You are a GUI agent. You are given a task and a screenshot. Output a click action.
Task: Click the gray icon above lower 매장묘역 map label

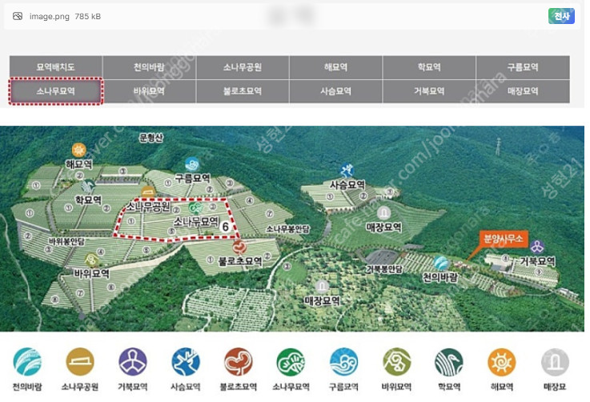click(x=322, y=287)
